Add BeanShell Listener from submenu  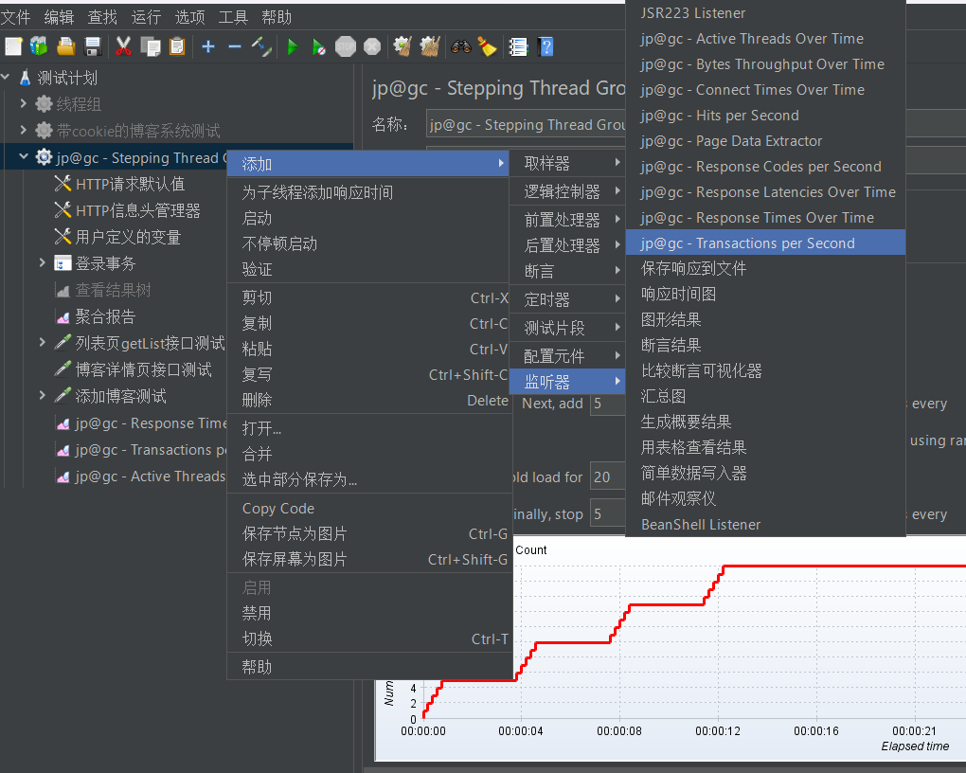pyautogui.click(x=765, y=525)
